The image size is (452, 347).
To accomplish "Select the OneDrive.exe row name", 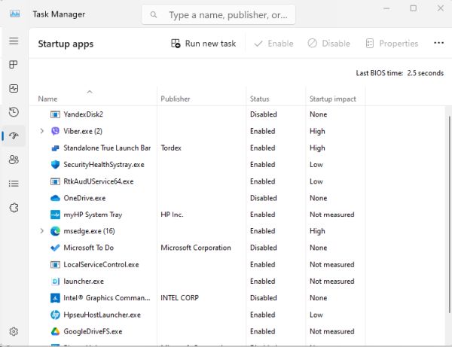I will point(84,198).
